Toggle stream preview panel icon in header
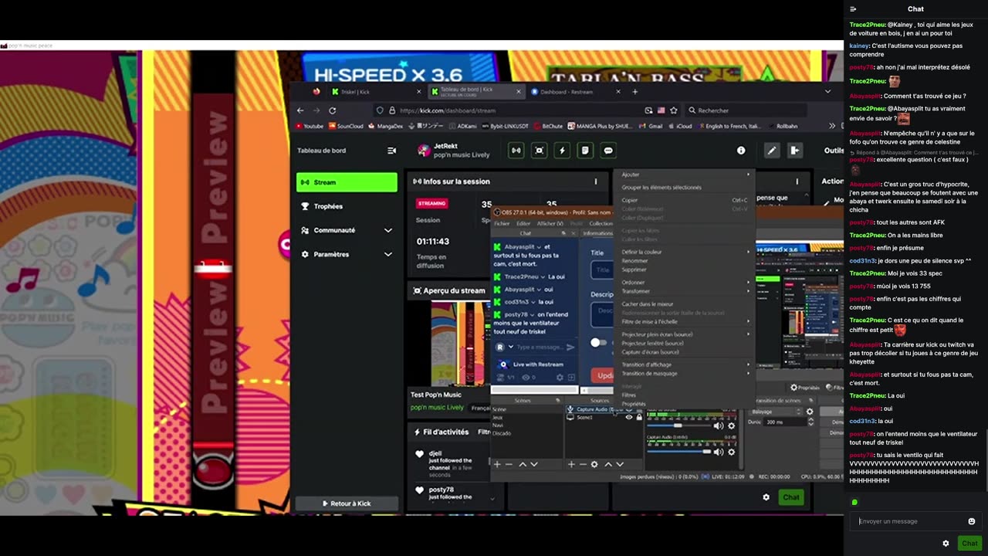Viewport: 988px width, 556px height. click(539, 151)
